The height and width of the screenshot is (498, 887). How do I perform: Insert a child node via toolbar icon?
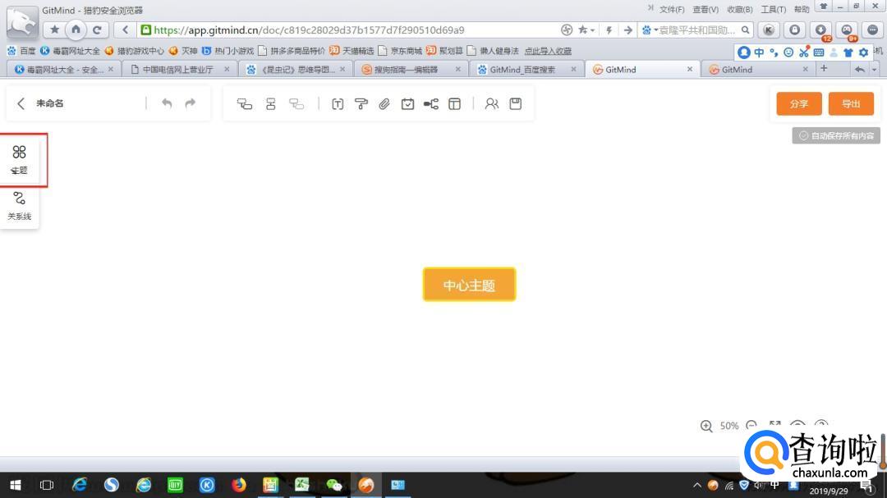tap(245, 104)
